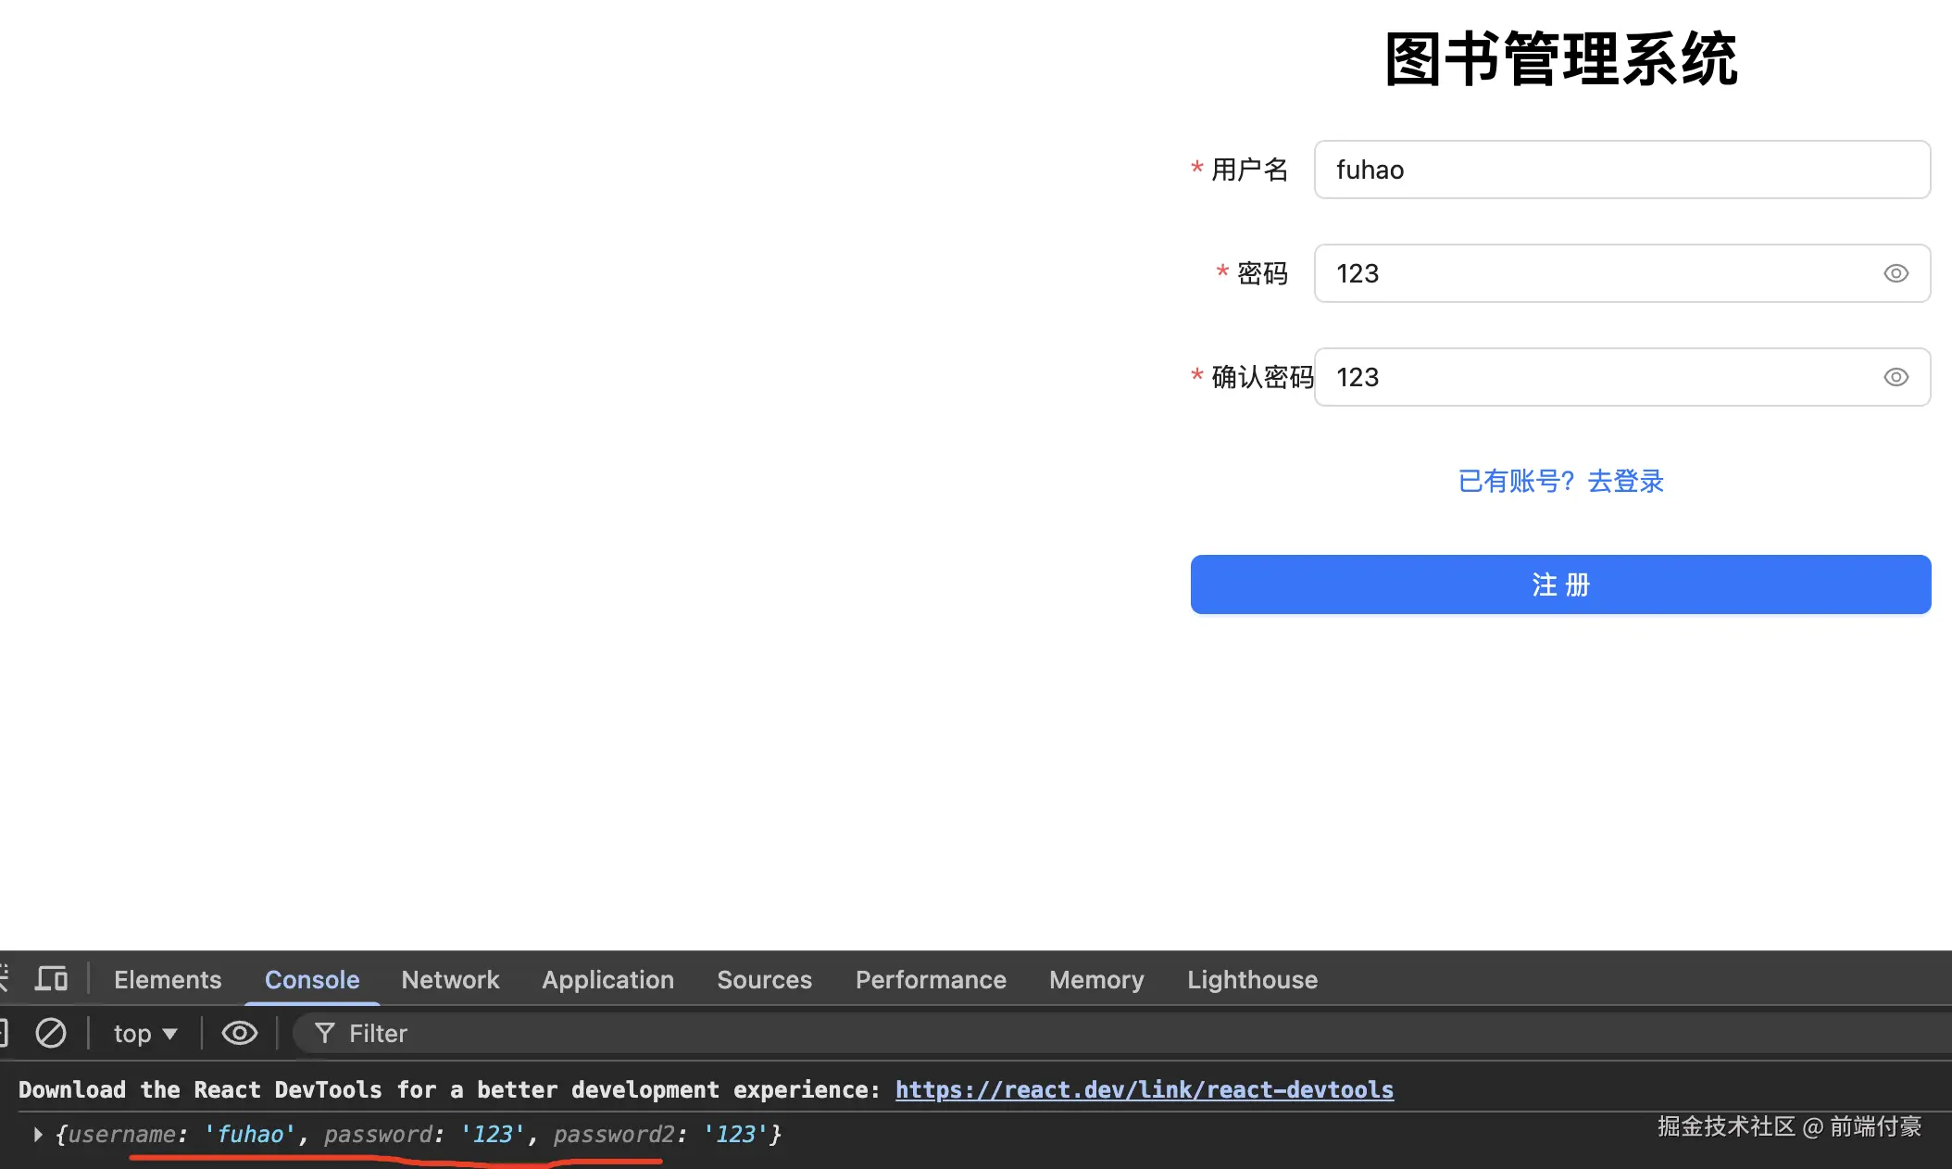This screenshot has width=1952, height=1169.
Task: Toggle password visibility eye icon
Action: 1896,273
